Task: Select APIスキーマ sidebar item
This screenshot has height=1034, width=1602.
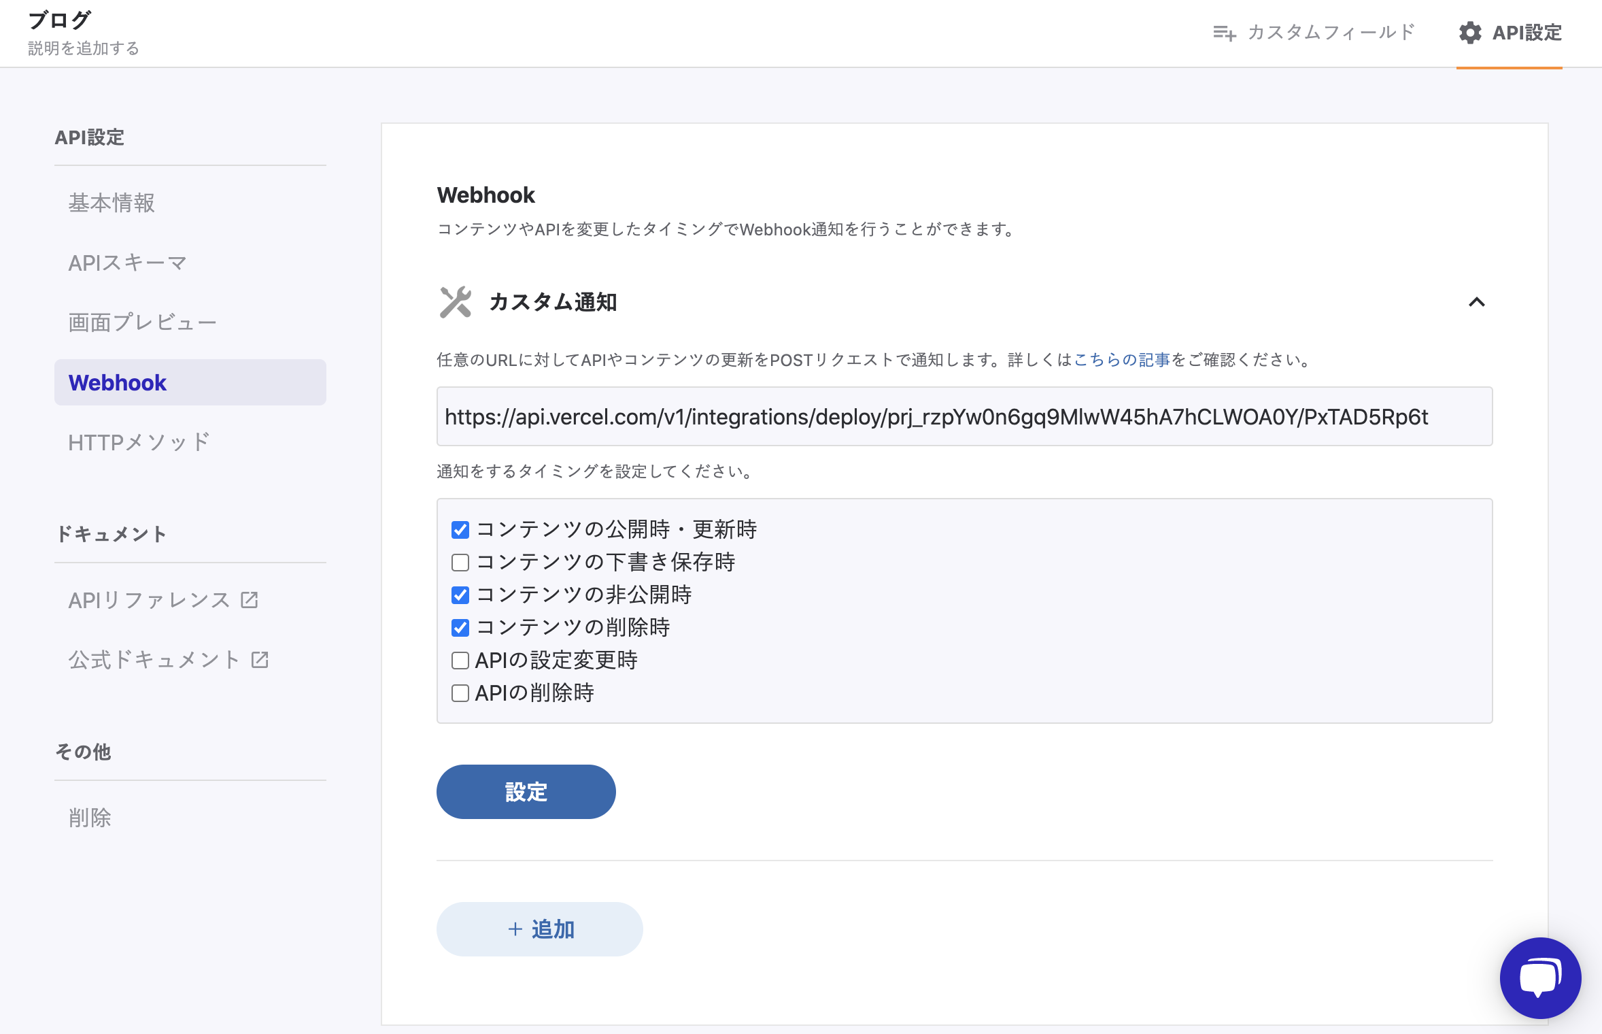Action: [127, 263]
